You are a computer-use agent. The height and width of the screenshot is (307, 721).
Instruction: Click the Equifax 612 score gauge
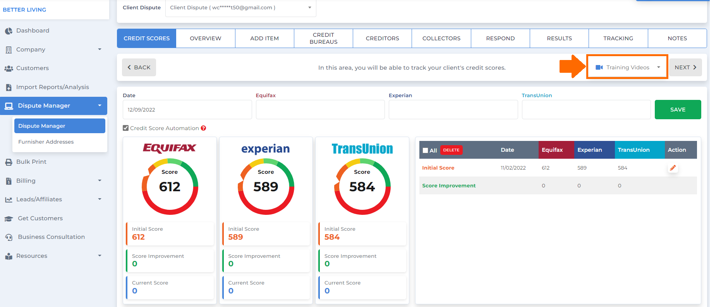[170, 187]
